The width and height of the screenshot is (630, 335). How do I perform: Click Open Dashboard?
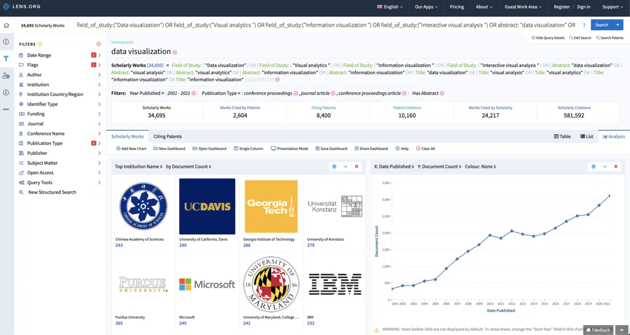click(209, 149)
